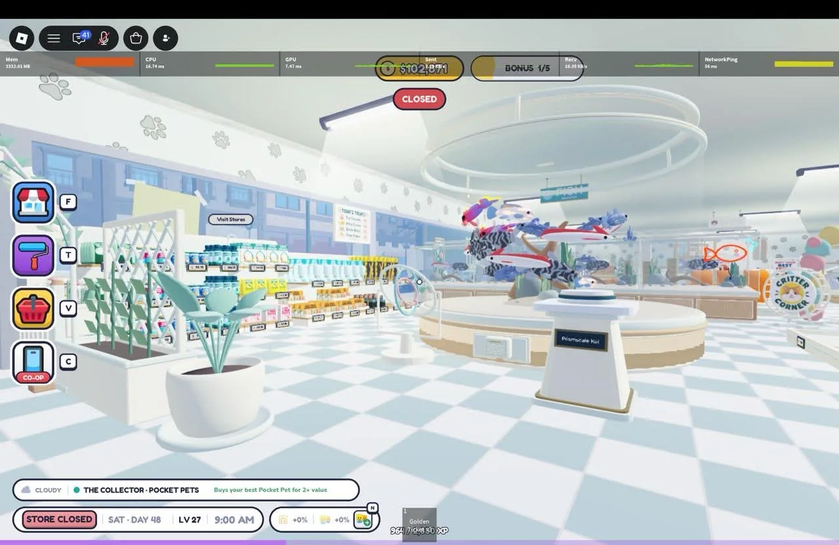Open the boosts icon with green plus
This screenshot has height=545, width=839.
click(362, 520)
